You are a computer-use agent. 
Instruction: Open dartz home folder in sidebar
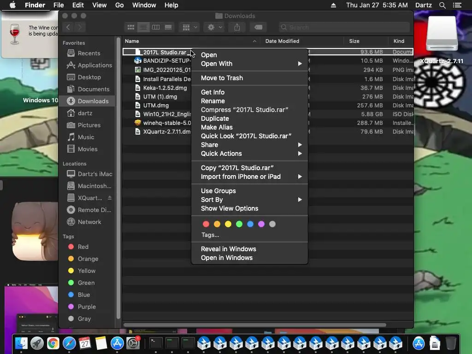pyautogui.click(x=87, y=113)
